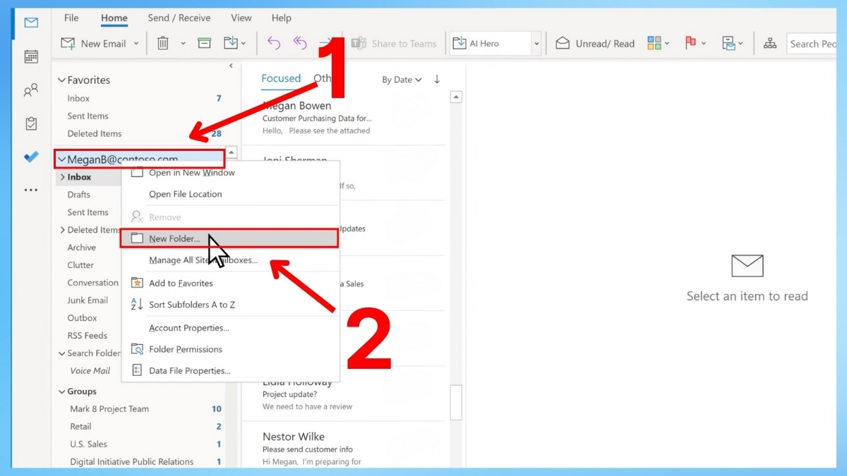Click the Reply All double-arrow icon
Viewport: 847px width, 476px height.
(x=300, y=44)
